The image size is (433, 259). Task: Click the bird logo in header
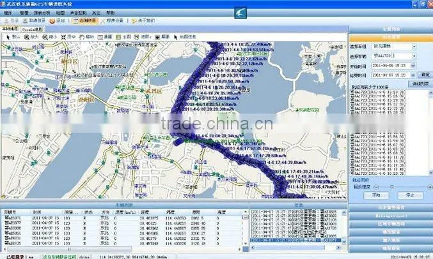pos(240,13)
